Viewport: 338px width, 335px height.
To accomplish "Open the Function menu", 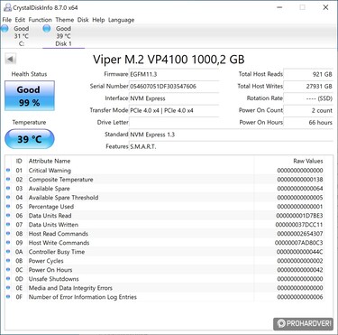I will pos(40,20).
